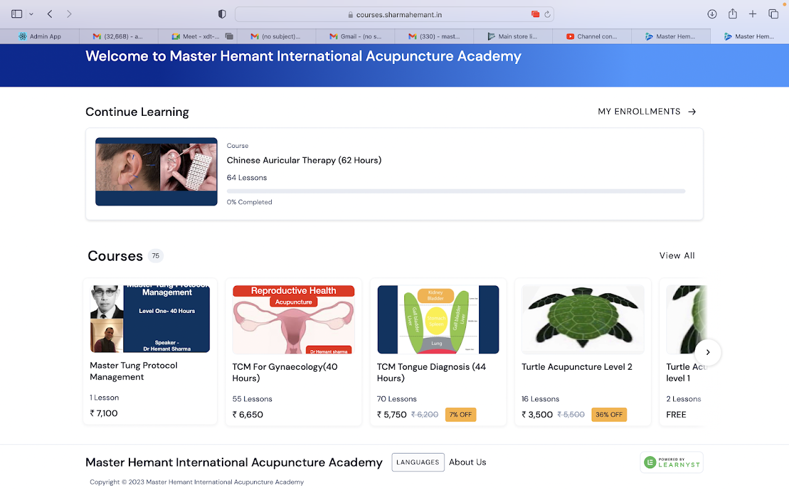Click View All courses link
789x493 pixels.
pos(677,256)
